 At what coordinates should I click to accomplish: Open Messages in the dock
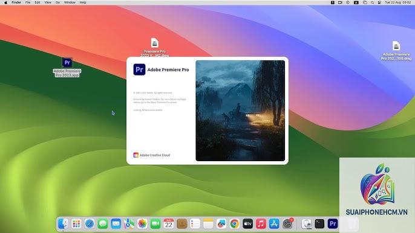point(103,224)
